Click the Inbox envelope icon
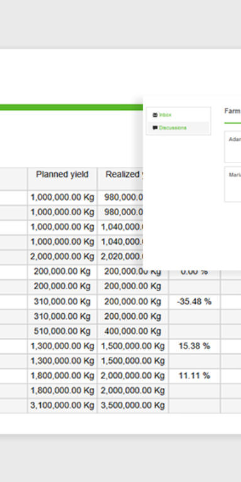The image size is (241, 482). point(155,115)
